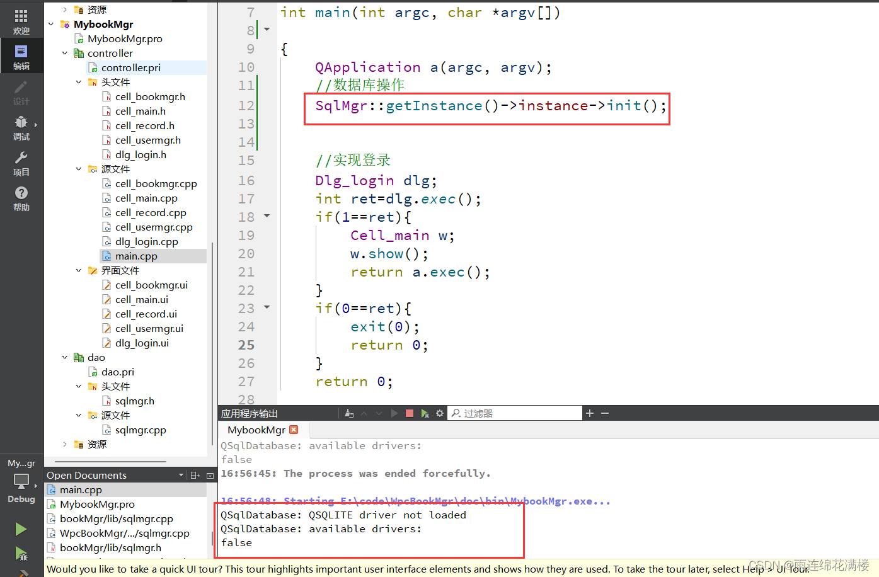Close the MybookMgr output tab

click(x=294, y=430)
